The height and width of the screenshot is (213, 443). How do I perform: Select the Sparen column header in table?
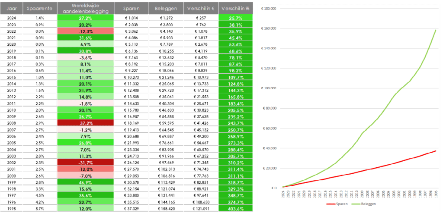click(131, 8)
